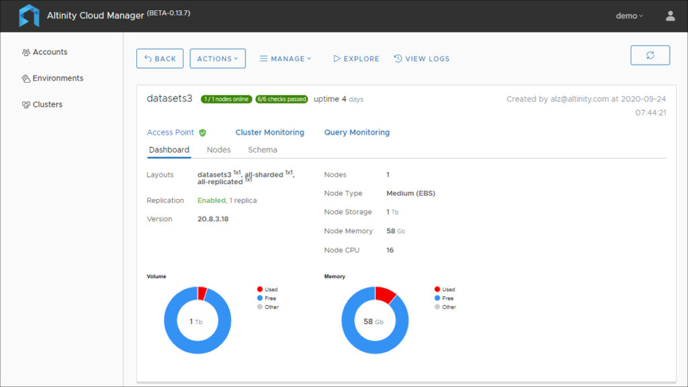Image resolution: width=688 pixels, height=387 pixels.
Task: Click the gray Other swatch in Volume legend
Action: point(260,306)
